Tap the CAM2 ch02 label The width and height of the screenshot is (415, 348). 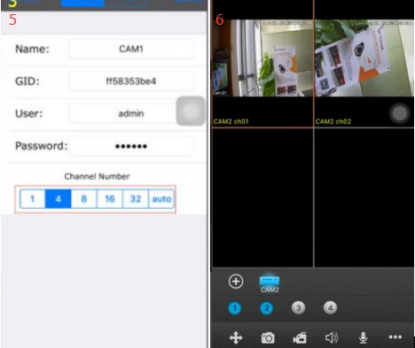(x=333, y=121)
